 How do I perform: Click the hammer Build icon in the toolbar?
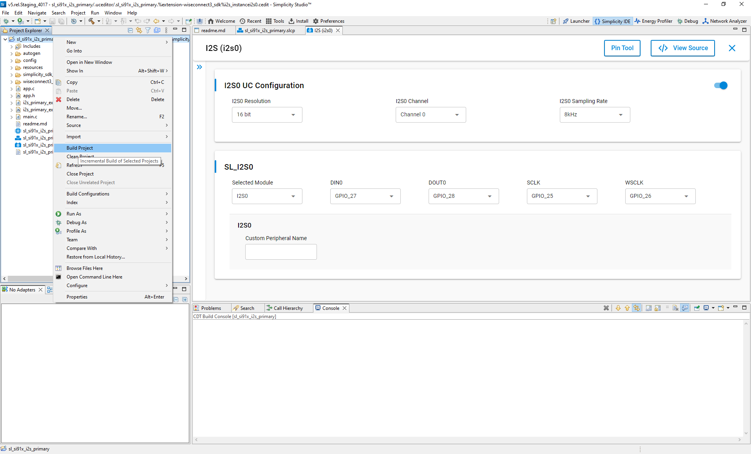coord(91,21)
